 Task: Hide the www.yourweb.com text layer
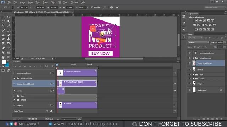[190, 53]
